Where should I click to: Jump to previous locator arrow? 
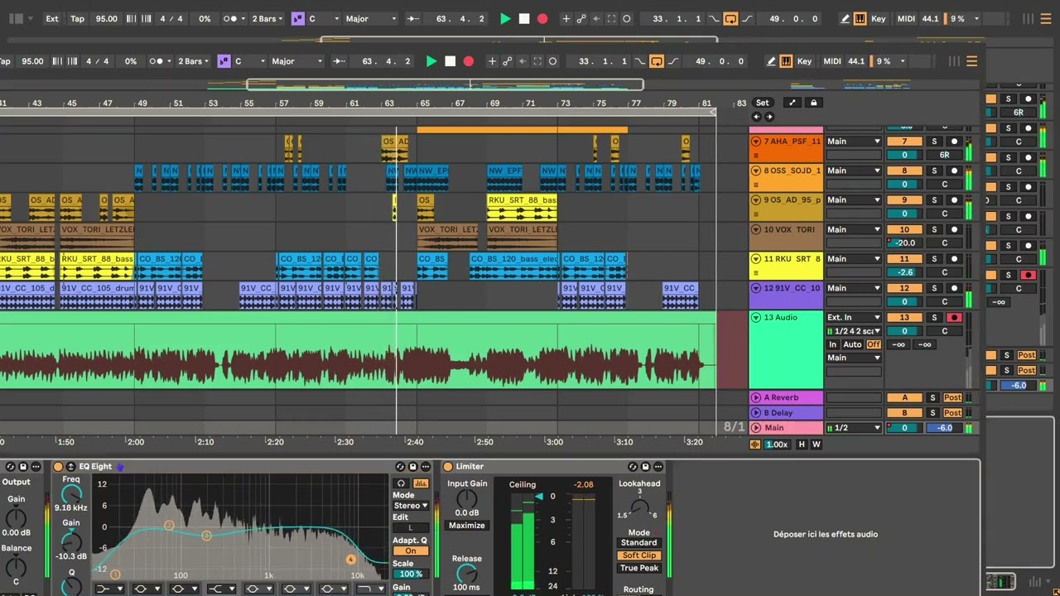756,117
